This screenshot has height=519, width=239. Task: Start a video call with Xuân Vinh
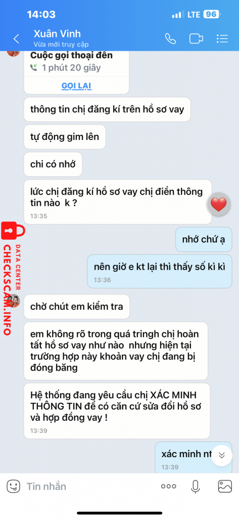(x=196, y=39)
